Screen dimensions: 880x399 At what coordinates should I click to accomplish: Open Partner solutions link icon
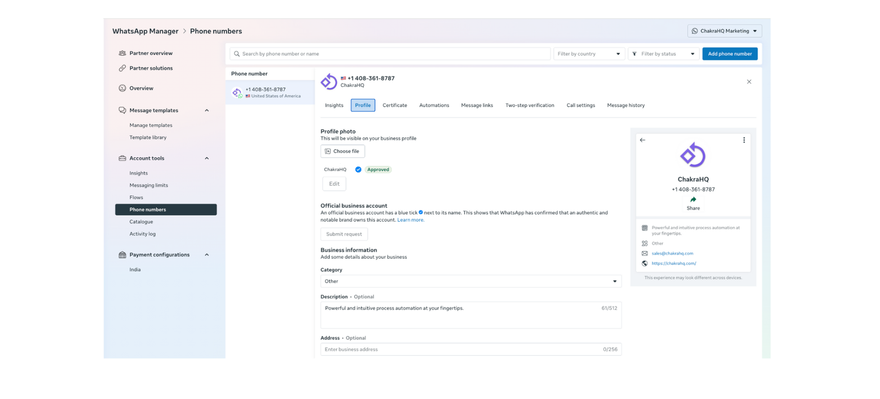pyautogui.click(x=122, y=68)
